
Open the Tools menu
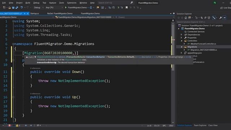click(x=62, y=3)
